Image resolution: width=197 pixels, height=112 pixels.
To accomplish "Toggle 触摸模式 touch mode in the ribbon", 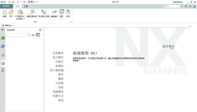I will coord(54,13).
